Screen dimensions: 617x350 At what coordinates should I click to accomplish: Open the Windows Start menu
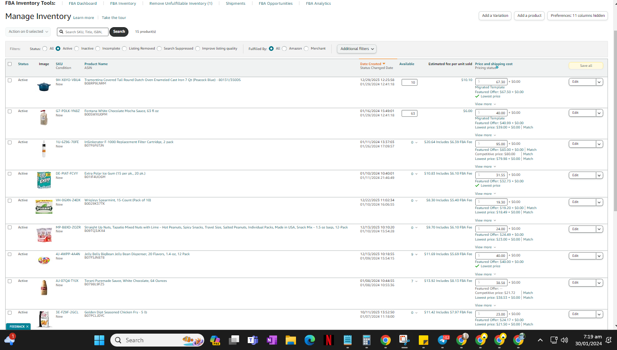(x=99, y=340)
